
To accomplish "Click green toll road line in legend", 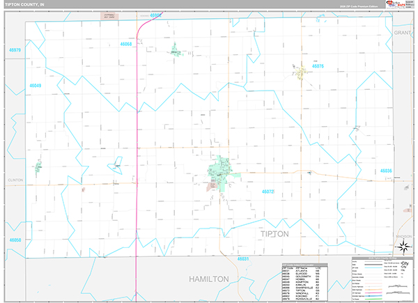I will point(373,299).
